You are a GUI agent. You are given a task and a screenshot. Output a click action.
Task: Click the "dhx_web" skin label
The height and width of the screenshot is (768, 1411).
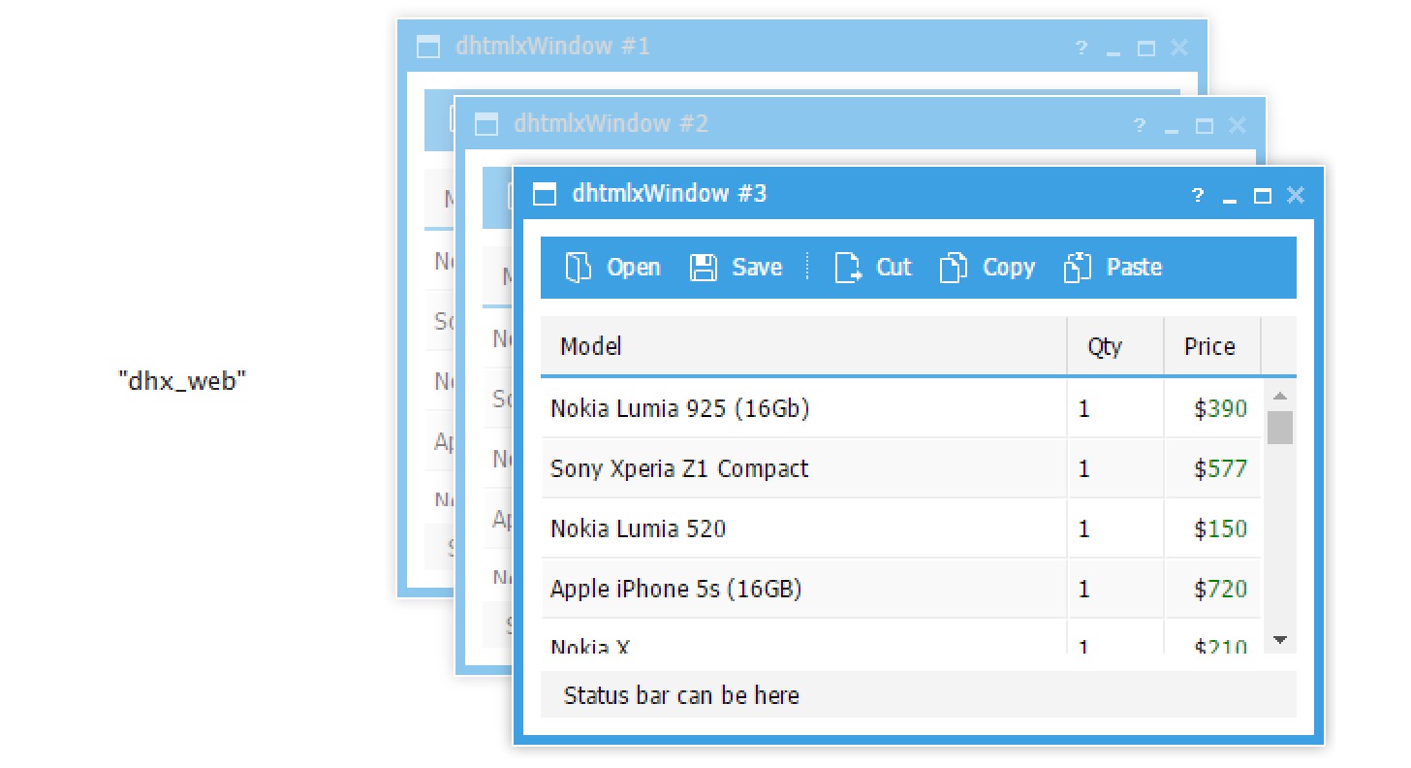183,381
